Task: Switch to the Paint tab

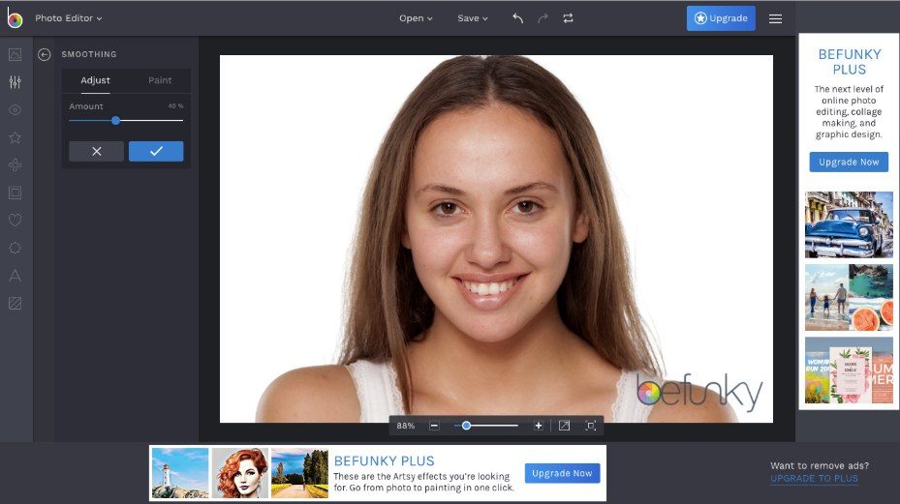Action: (160, 80)
